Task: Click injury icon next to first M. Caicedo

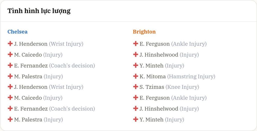Action: (10, 54)
